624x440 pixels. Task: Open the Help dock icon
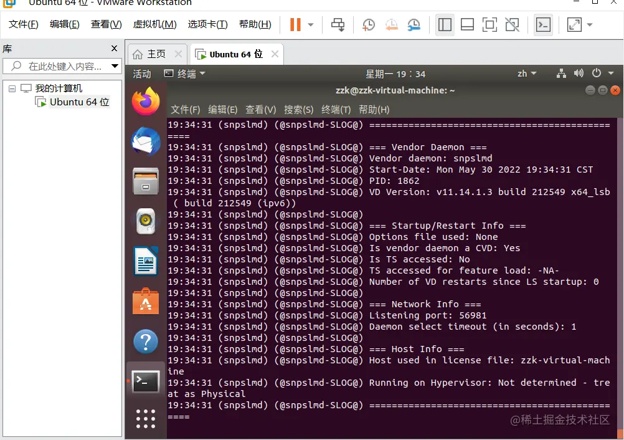coord(146,342)
